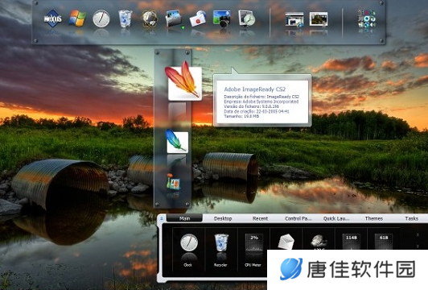Image resolution: width=428 pixels, height=290 pixels.
Task: Open the shelf menu button left of Main
Action: tap(162, 218)
